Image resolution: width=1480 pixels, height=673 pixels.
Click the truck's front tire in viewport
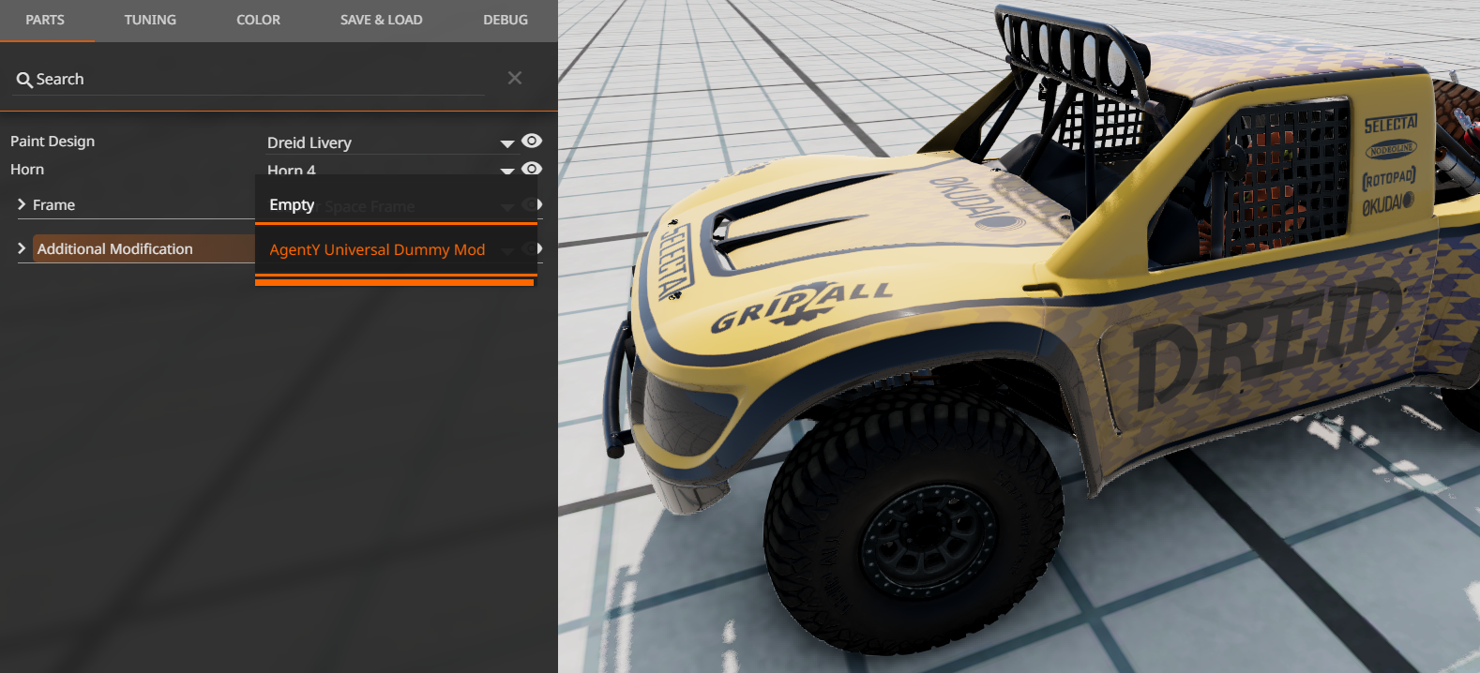pyautogui.click(x=913, y=522)
